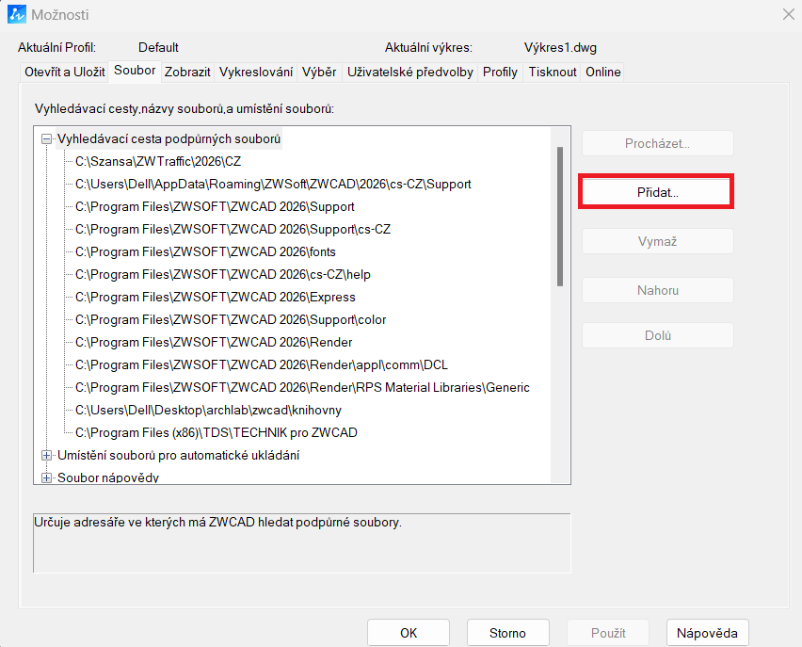Switch to the Otevřít a Uložit tab
The image size is (802, 647).
64,73
